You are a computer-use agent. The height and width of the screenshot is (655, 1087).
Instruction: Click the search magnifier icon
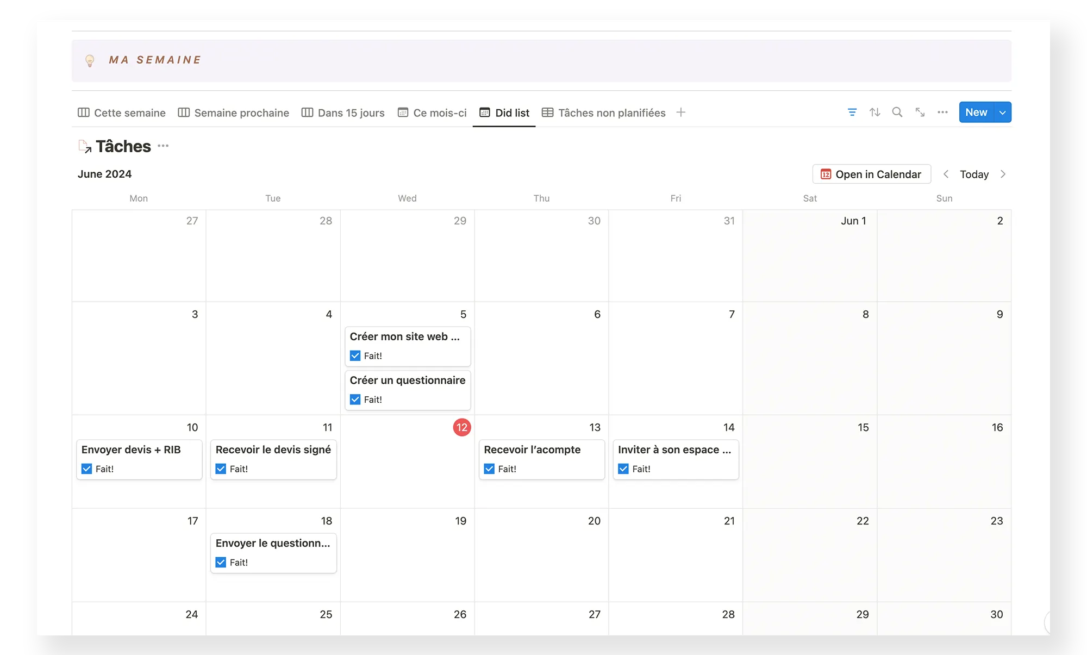[897, 113]
